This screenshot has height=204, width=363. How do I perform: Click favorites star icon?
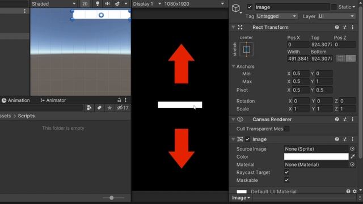coord(109,108)
